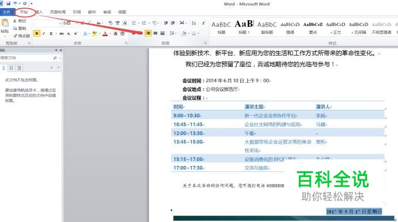The width and height of the screenshot is (398, 222).
Task: Apply the 副标题 subtitle style
Action: (267, 28)
